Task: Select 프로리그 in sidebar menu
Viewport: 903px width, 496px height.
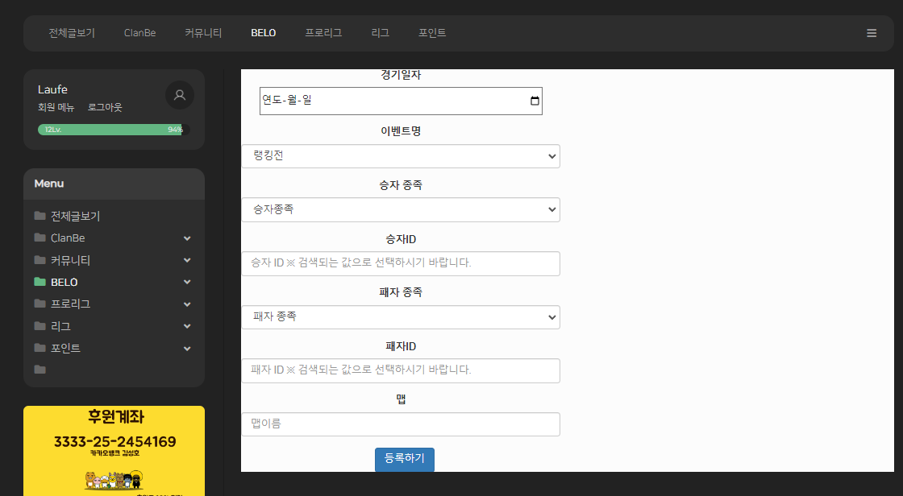Action: [x=70, y=304]
